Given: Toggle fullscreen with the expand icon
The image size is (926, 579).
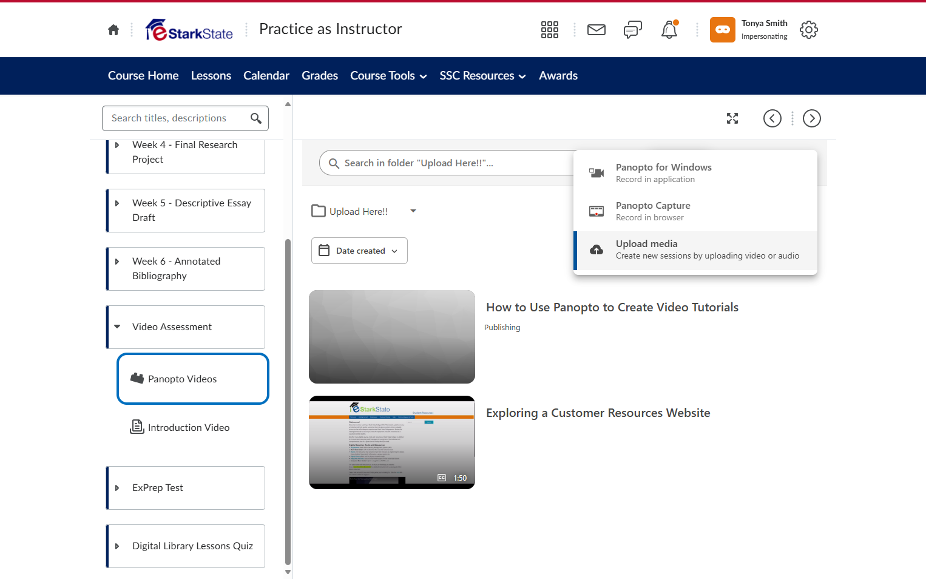Looking at the screenshot, I should coord(732,118).
